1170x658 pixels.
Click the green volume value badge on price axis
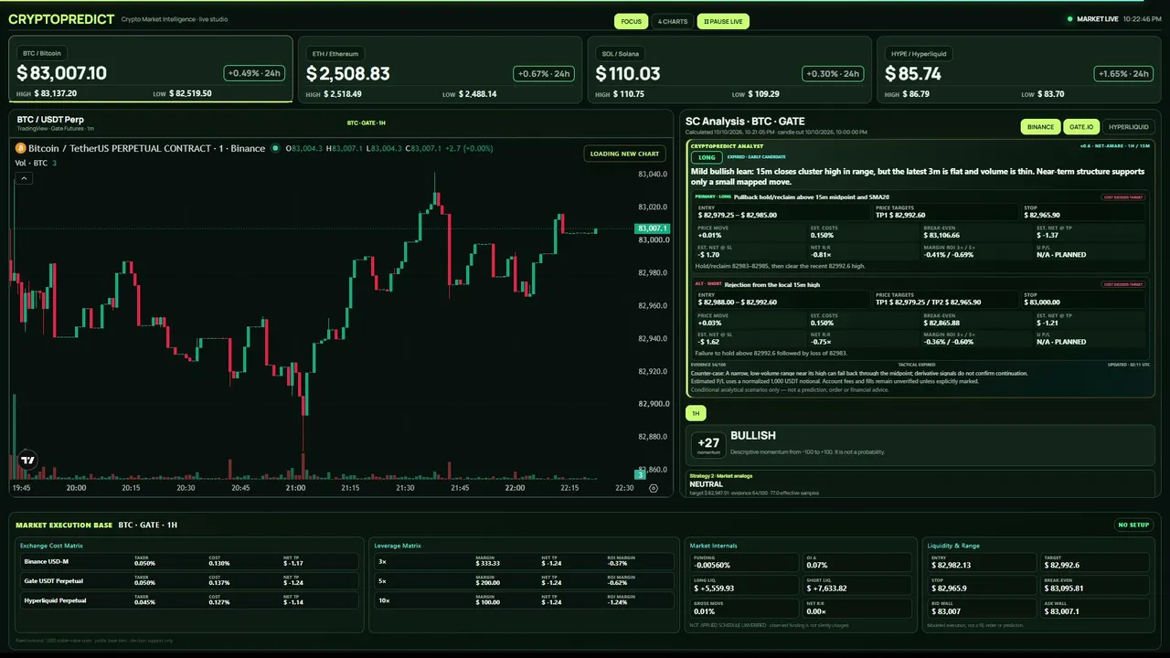[641, 473]
